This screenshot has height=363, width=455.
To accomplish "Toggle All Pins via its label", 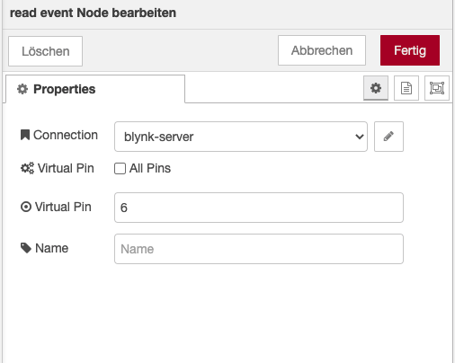I will click(150, 168).
